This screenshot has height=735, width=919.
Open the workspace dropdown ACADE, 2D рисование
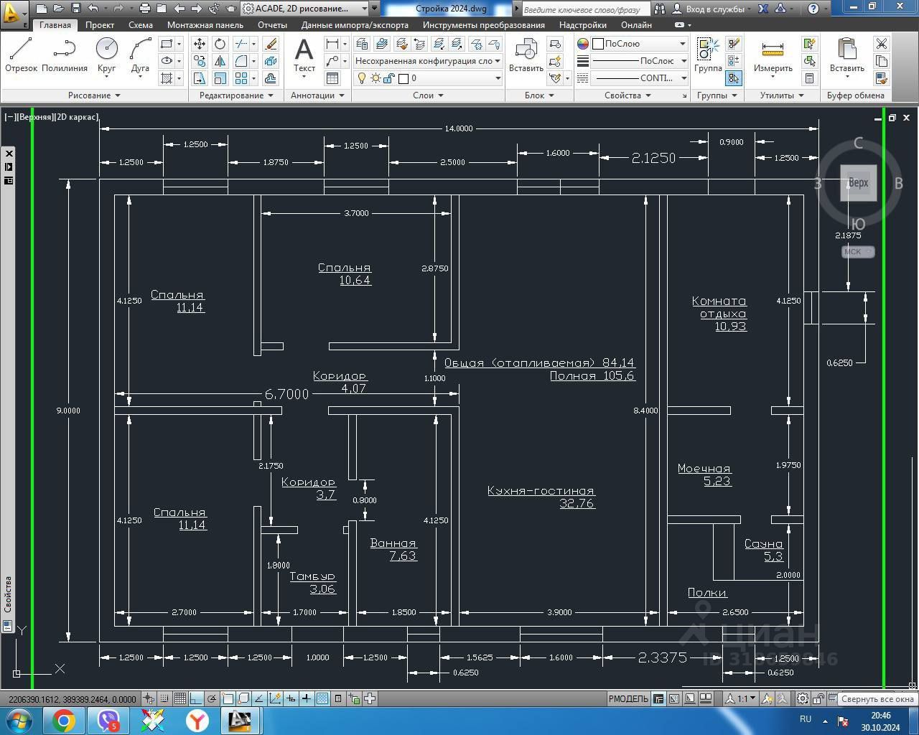pyautogui.click(x=306, y=9)
